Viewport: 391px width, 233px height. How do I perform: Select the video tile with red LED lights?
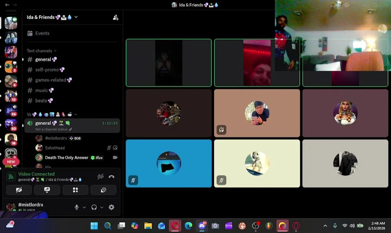click(257, 63)
